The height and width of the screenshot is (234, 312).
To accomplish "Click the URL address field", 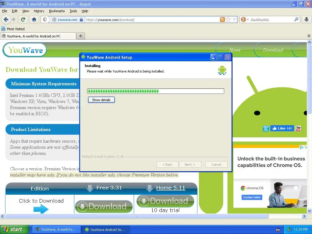I will tap(152, 20).
